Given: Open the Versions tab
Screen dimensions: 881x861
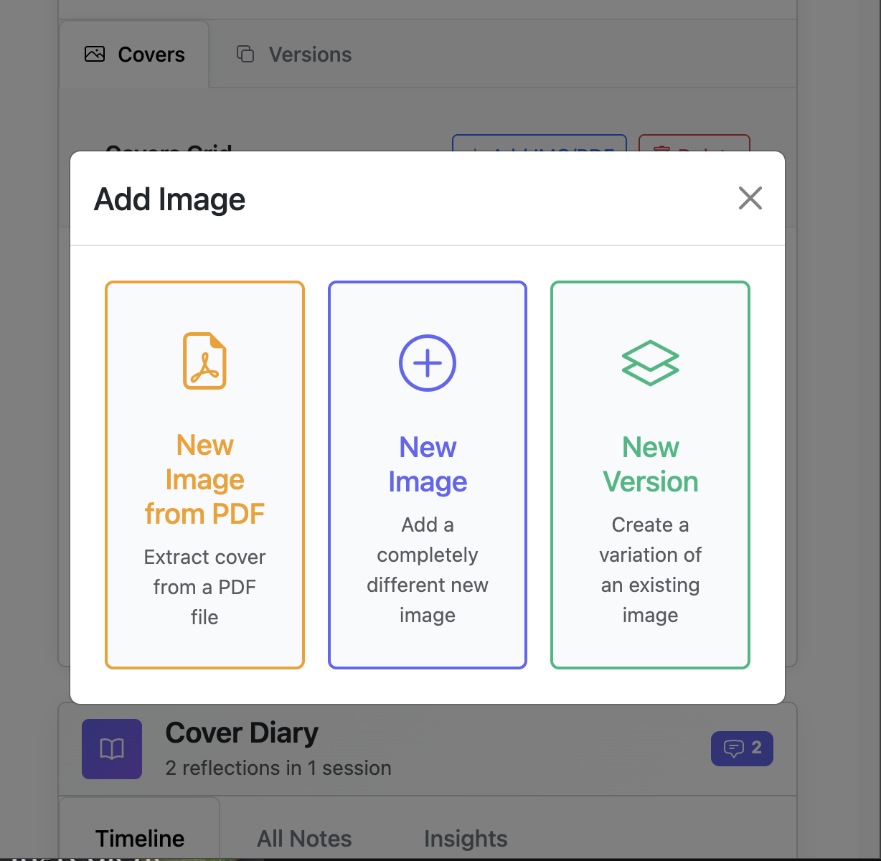Looking at the screenshot, I should 295,55.
